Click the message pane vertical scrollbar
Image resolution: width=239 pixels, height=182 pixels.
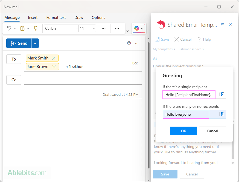click(x=148, y=105)
